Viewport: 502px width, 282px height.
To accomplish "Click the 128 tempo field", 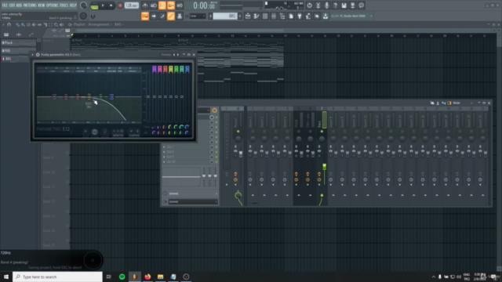I will pyautogui.click(x=131, y=5).
